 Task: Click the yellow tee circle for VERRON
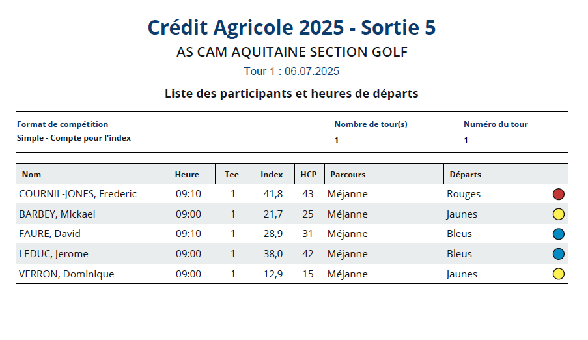pyautogui.click(x=559, y=274)
